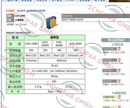Click the A3G-2MRS value beside 型號
Viewport: 130px width, 108px height.
(20, 16)
